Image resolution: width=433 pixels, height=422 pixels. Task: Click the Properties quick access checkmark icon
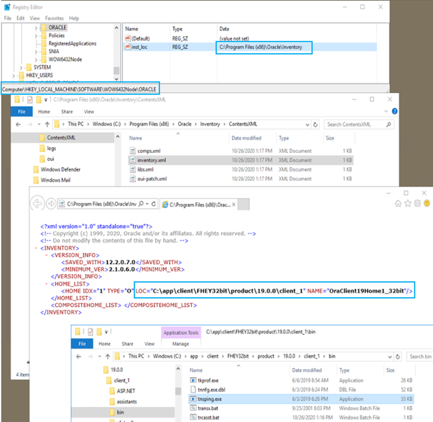click(x=30, y=100)
